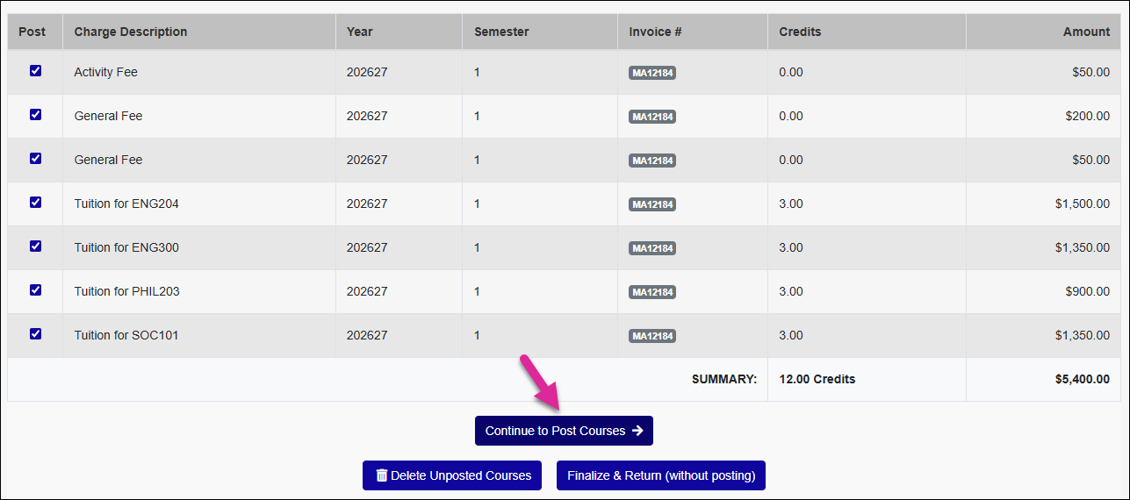Uncheck Tuition for ENG204 checkbox
The height and width of the screenshot is (500, 1130).
point(35,203)
